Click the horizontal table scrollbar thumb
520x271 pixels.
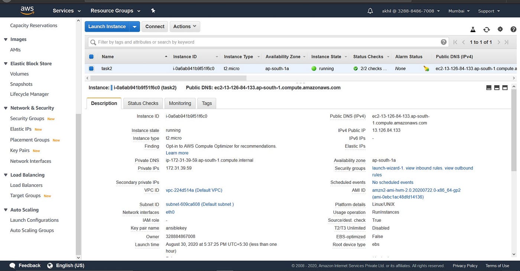168,78
